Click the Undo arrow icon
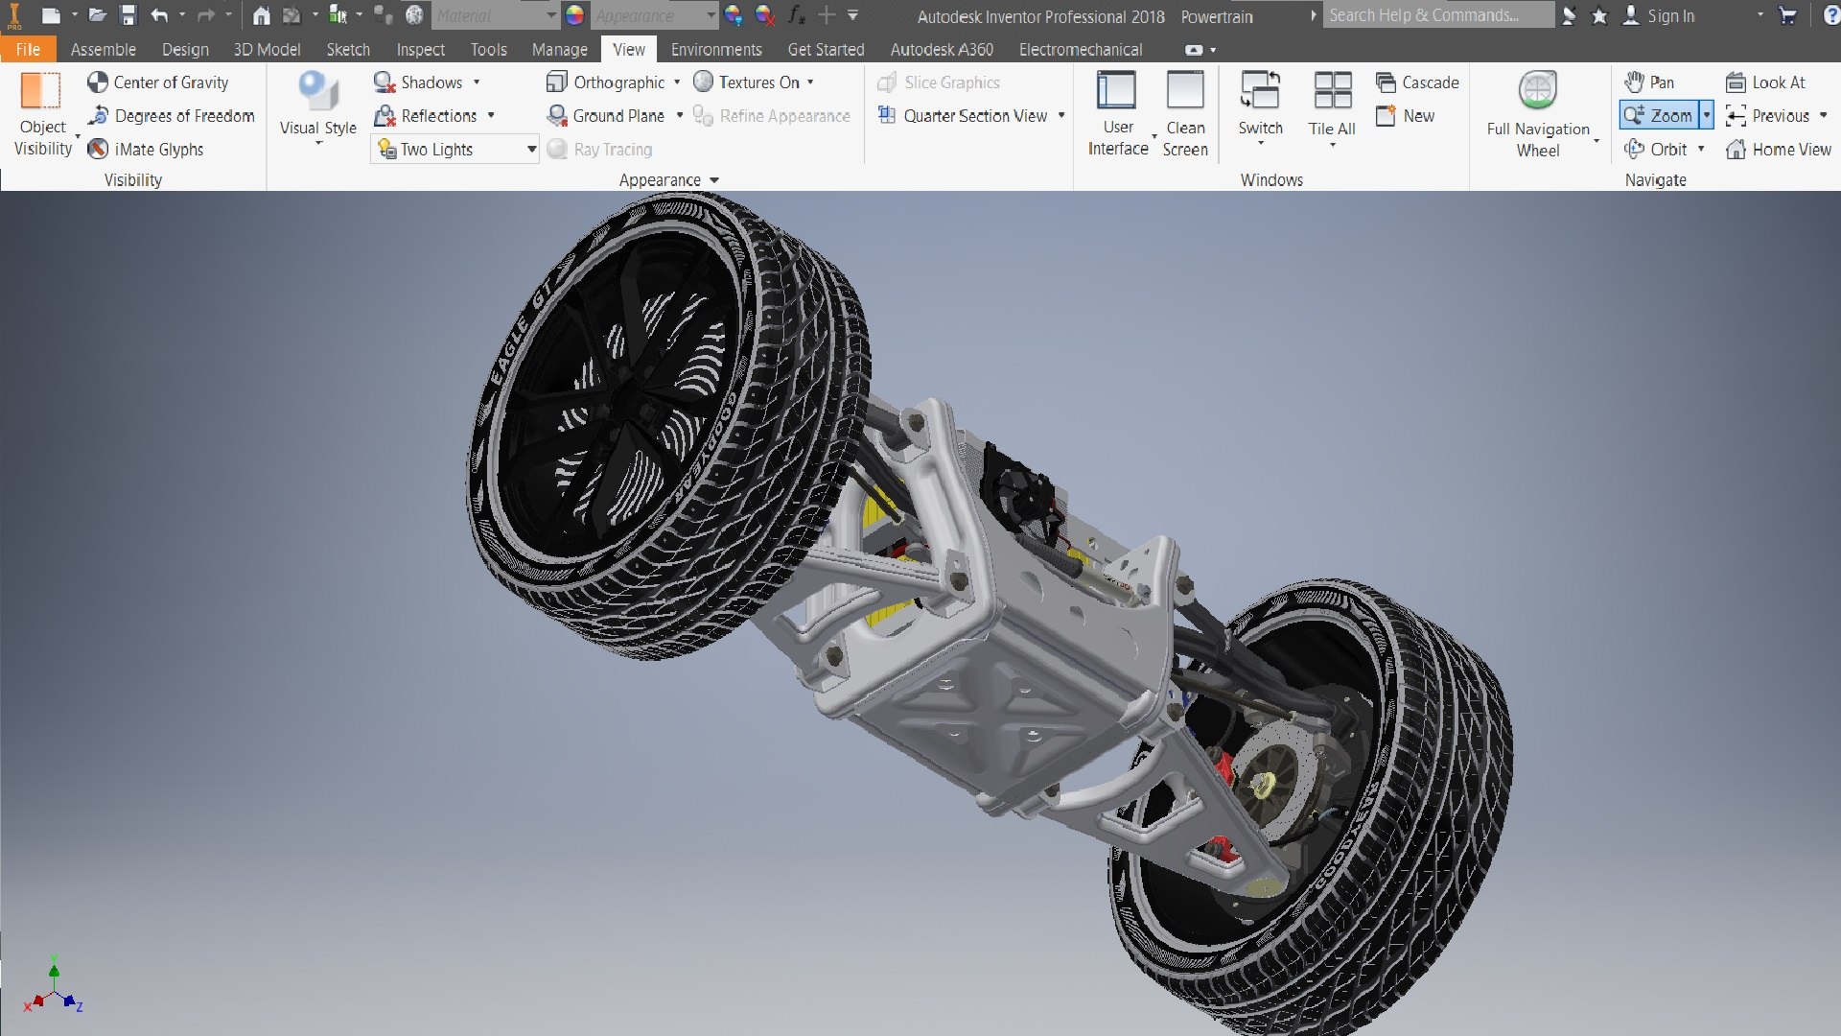 159,15
